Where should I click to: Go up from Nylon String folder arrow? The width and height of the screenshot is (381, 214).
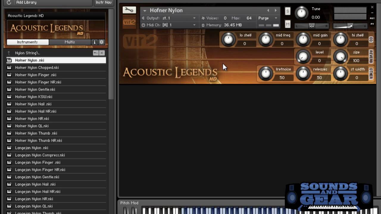click(x=9, y=53)
